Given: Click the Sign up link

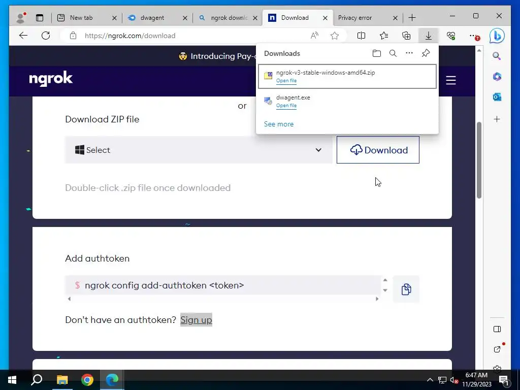Looking at the screenshot, I should click(196, 320).
